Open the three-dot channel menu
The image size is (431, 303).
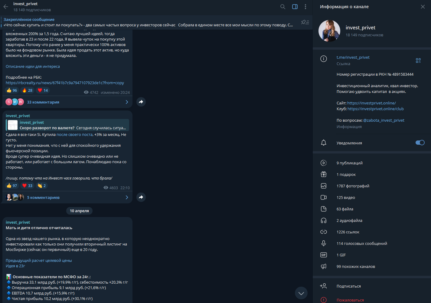pyautogui.click(x=305, y=7)
